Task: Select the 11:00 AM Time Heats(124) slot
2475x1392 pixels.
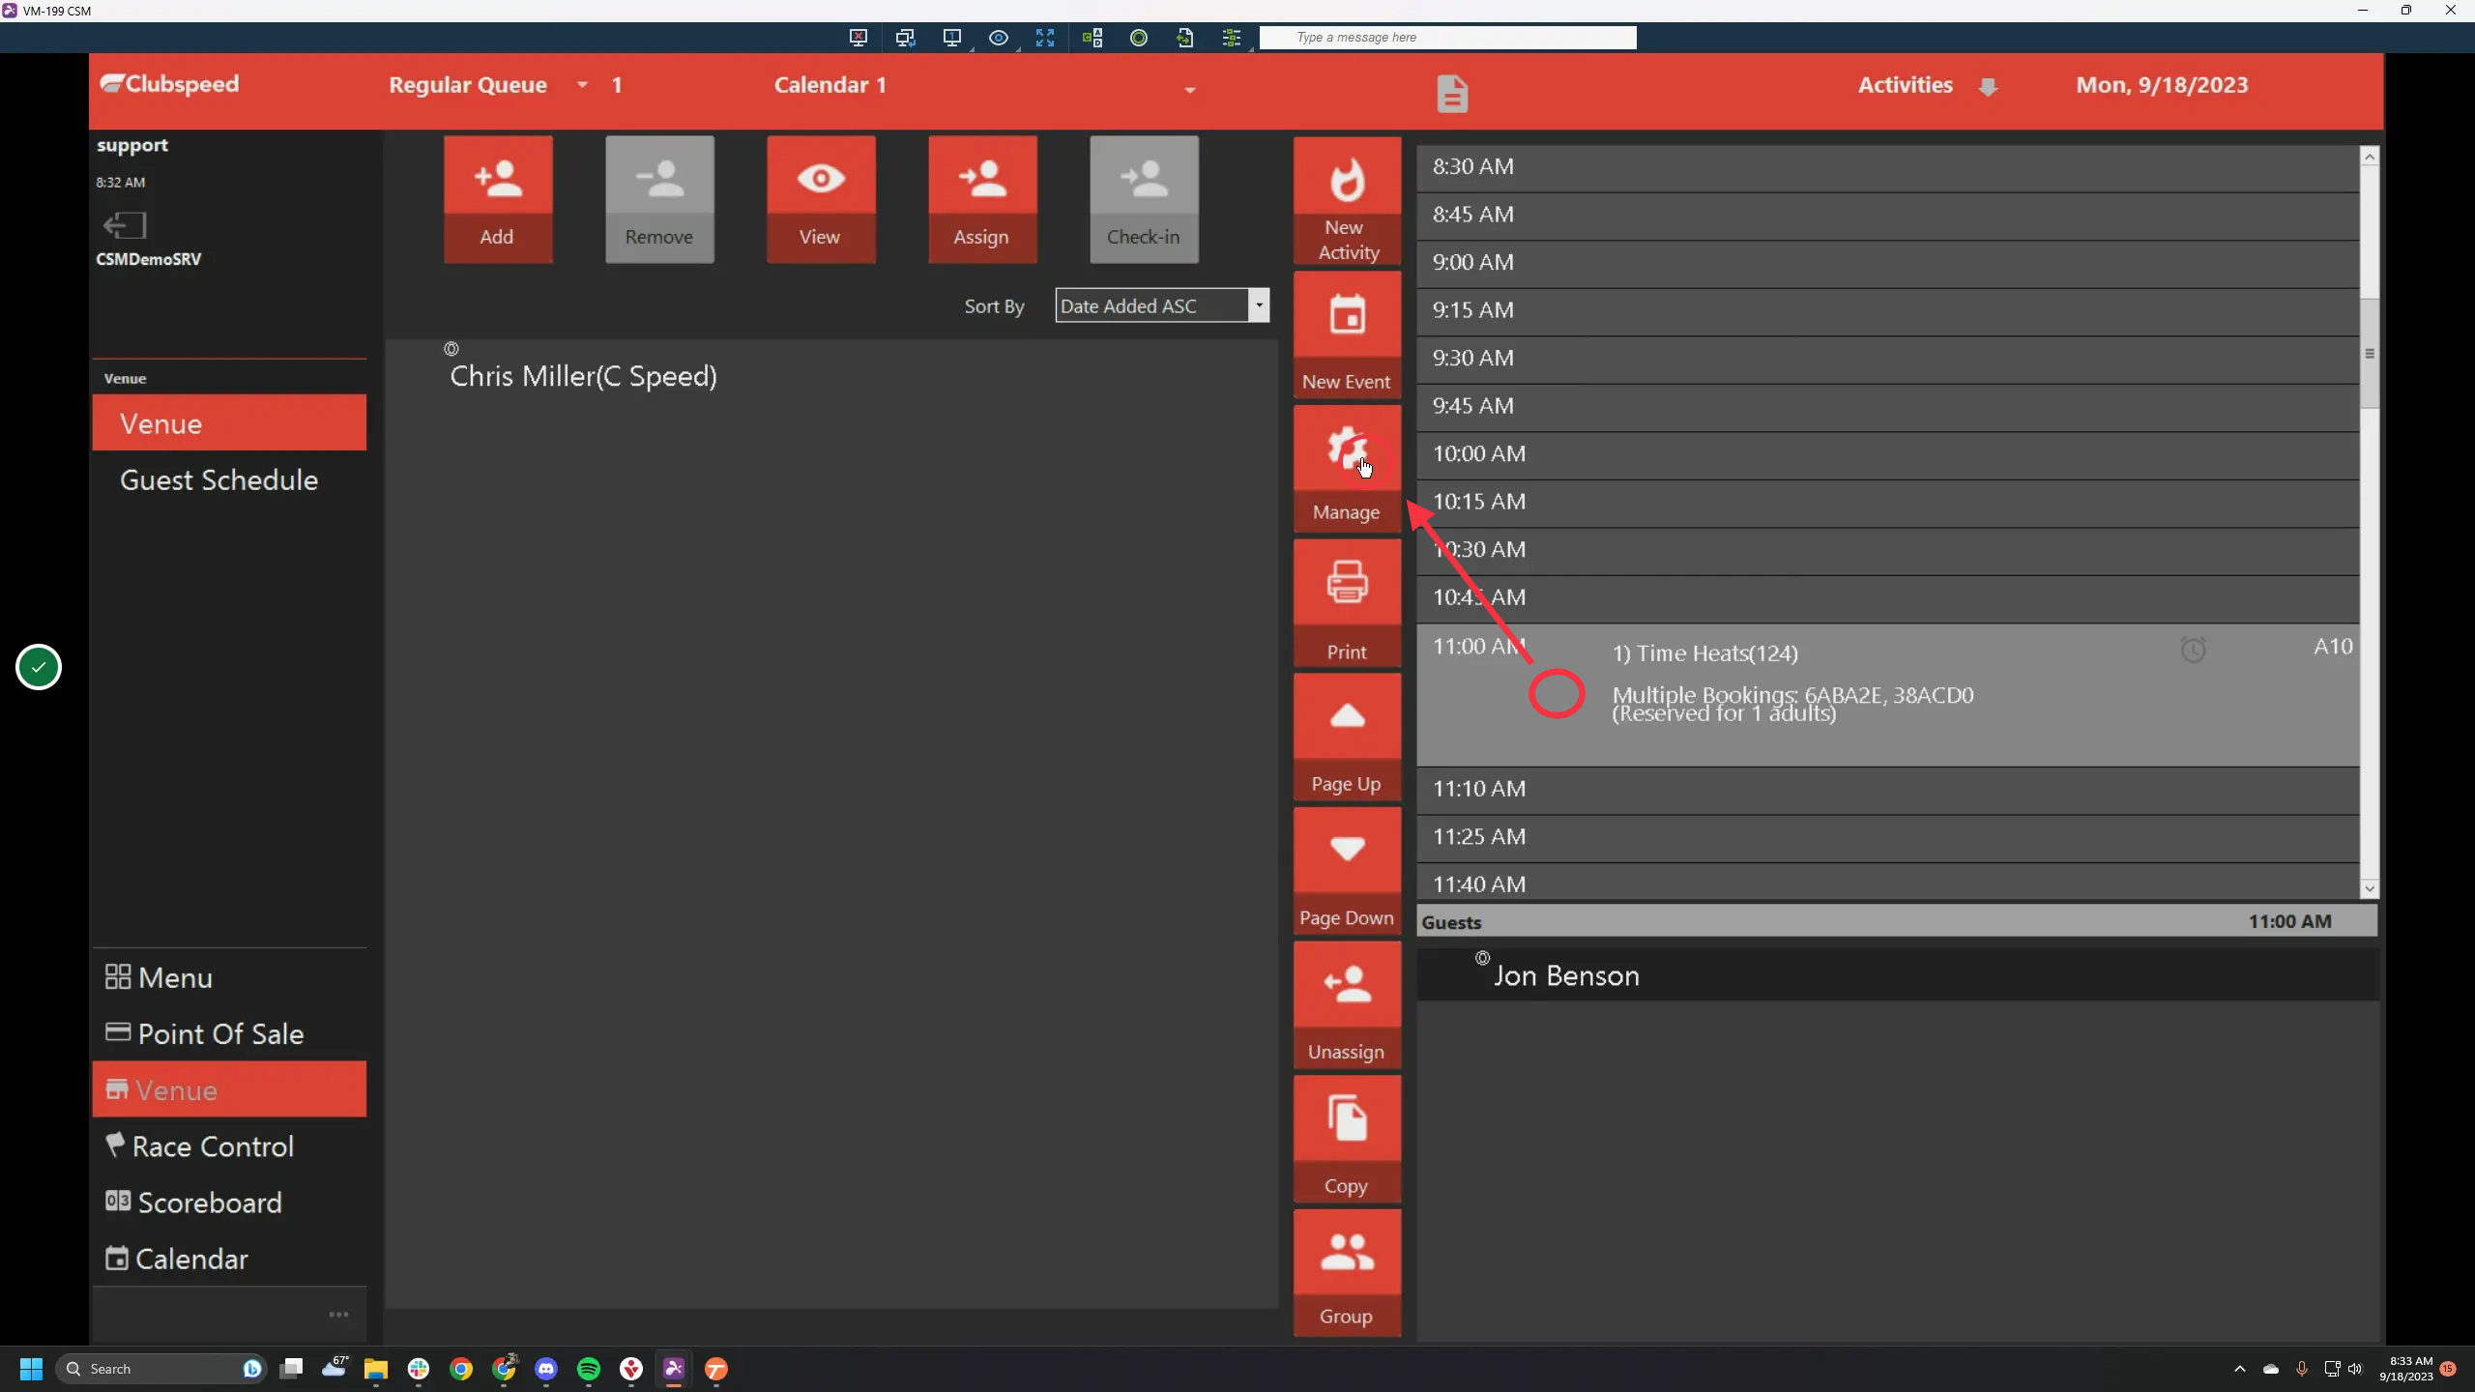Action: point(1887,695)
